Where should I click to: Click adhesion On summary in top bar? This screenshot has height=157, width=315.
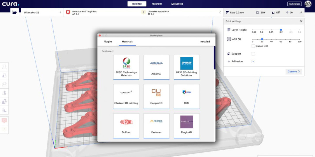click(290, 13)
